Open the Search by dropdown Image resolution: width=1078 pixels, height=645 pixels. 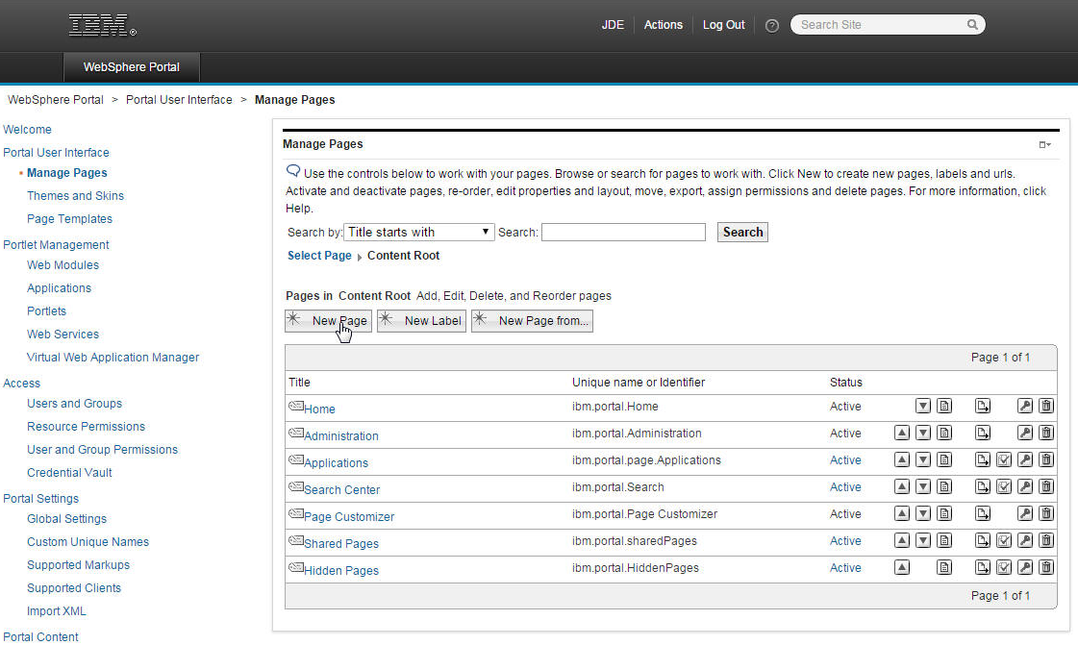click(x=418, y=233)
